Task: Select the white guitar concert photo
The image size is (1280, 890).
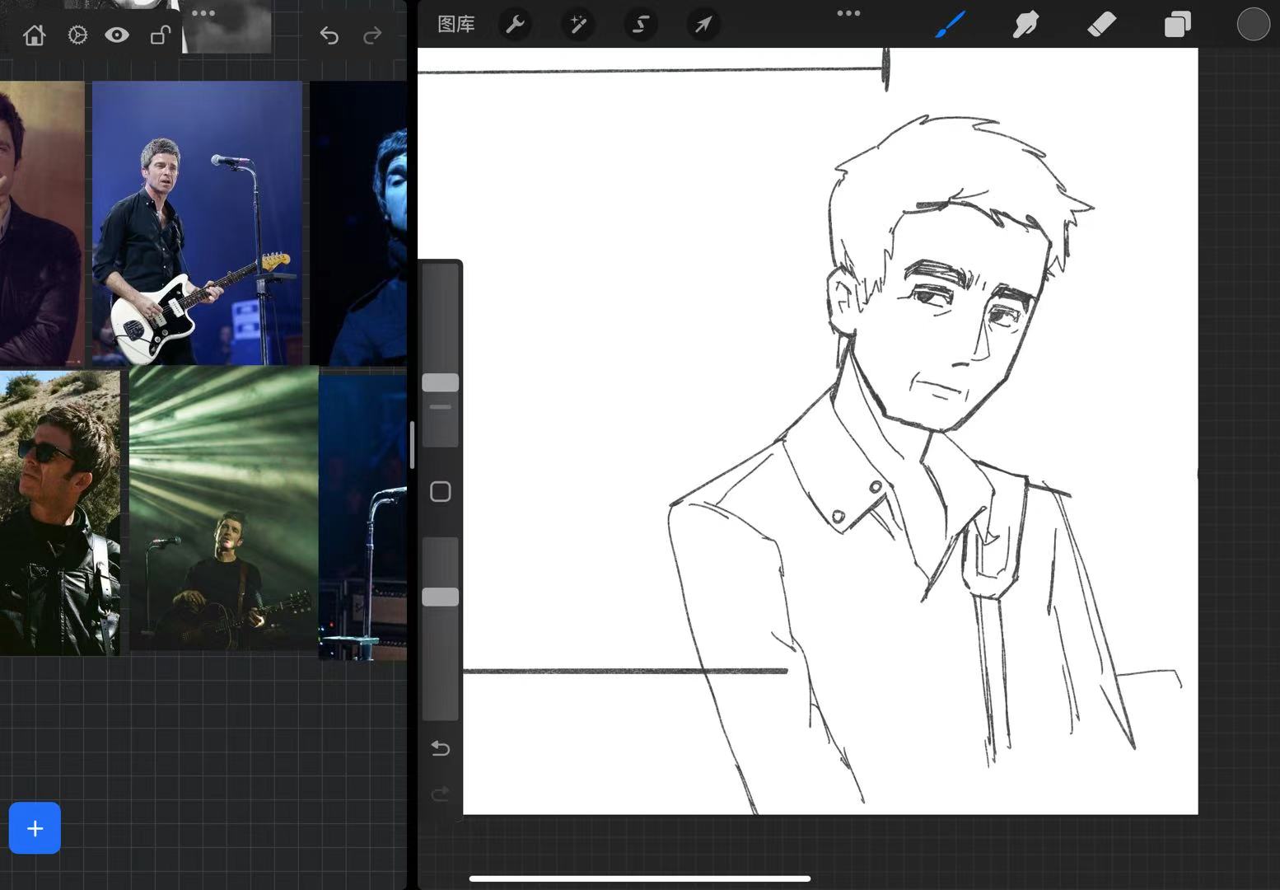Action: 197,222
